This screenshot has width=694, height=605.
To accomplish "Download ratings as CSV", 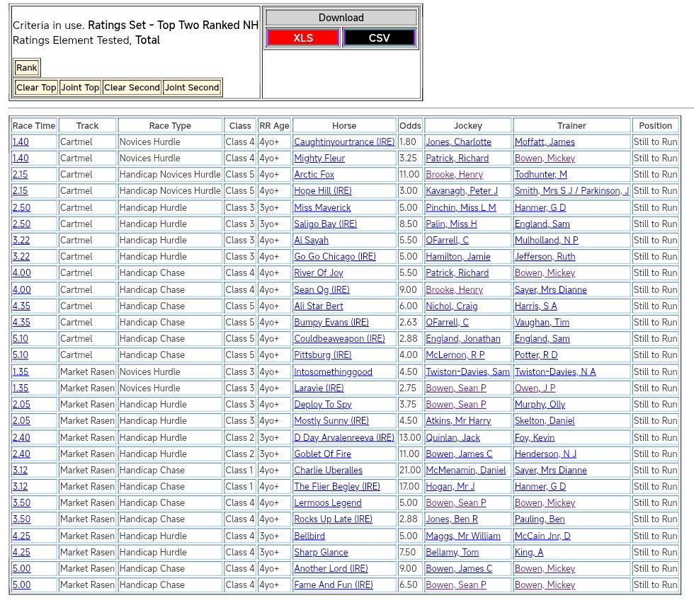I will coord(379,38).
